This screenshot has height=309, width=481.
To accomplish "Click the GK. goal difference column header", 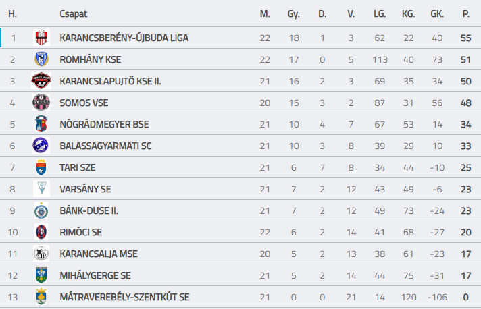I will (x=437, y=13).
